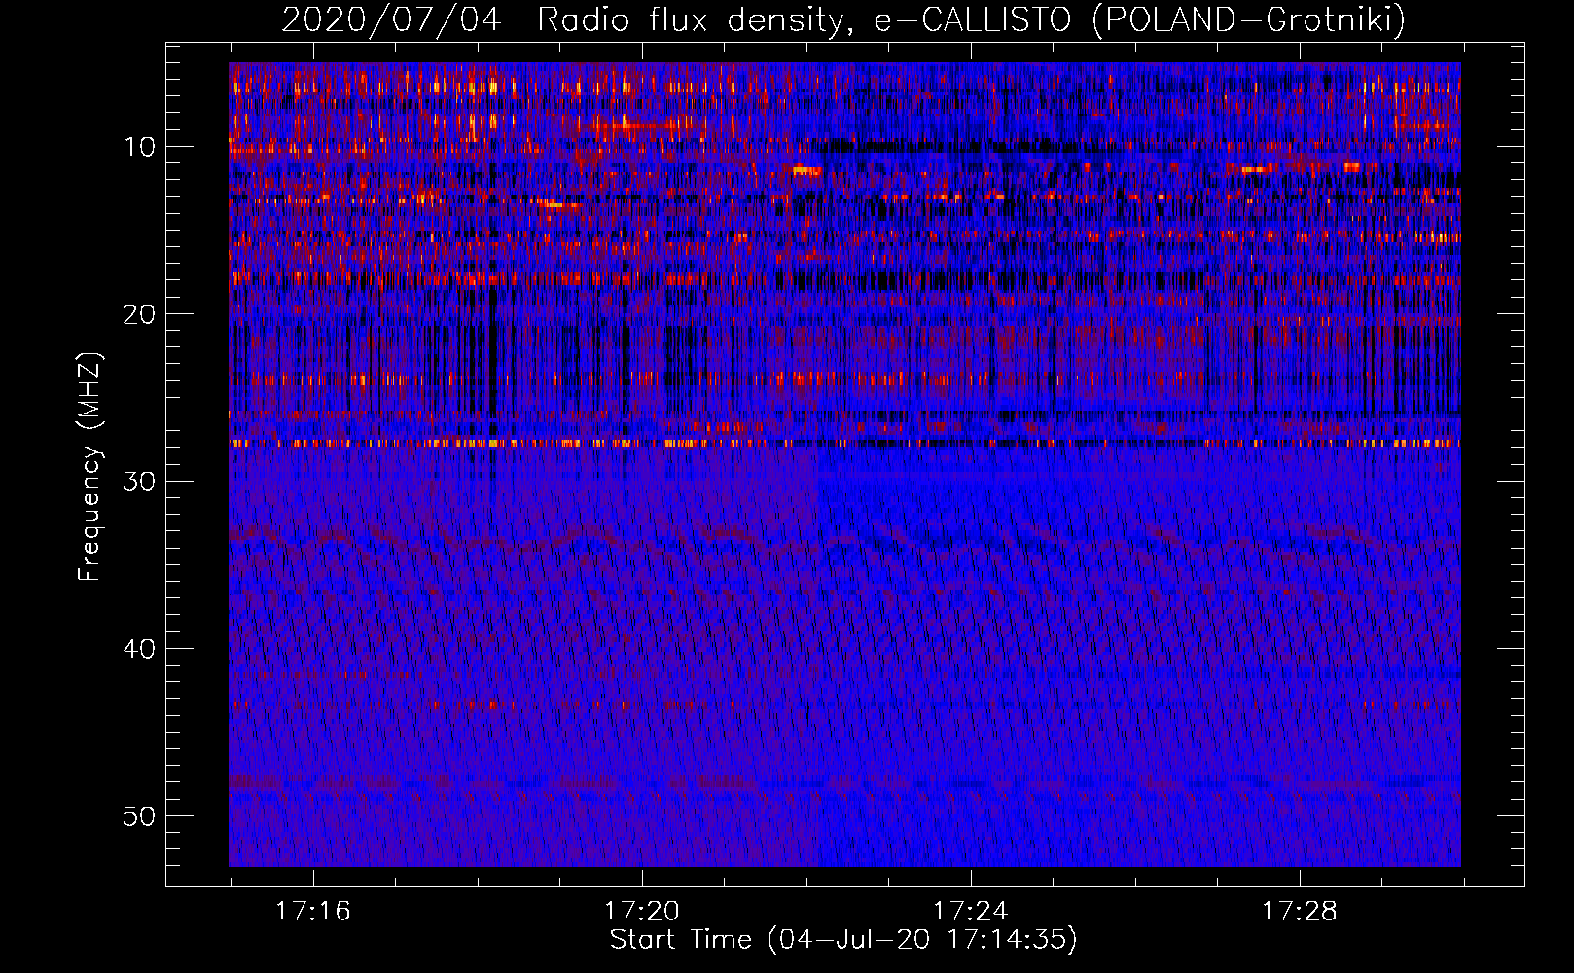Click the plot title mentioning e-CALLISTO POLAND-Grotniki
Screen dimensions: 1574x973
pos(843,19)
